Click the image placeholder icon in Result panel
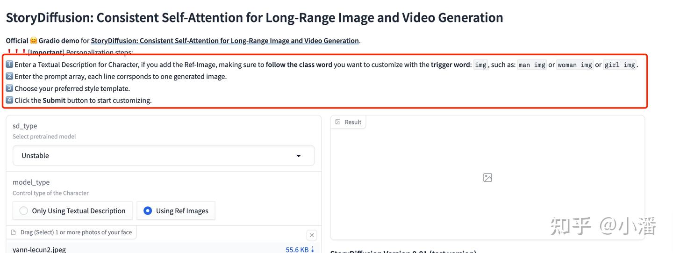 487,178
